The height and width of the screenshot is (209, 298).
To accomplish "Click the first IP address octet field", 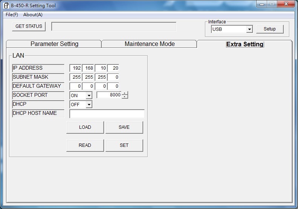I will (x=76, y=68).
